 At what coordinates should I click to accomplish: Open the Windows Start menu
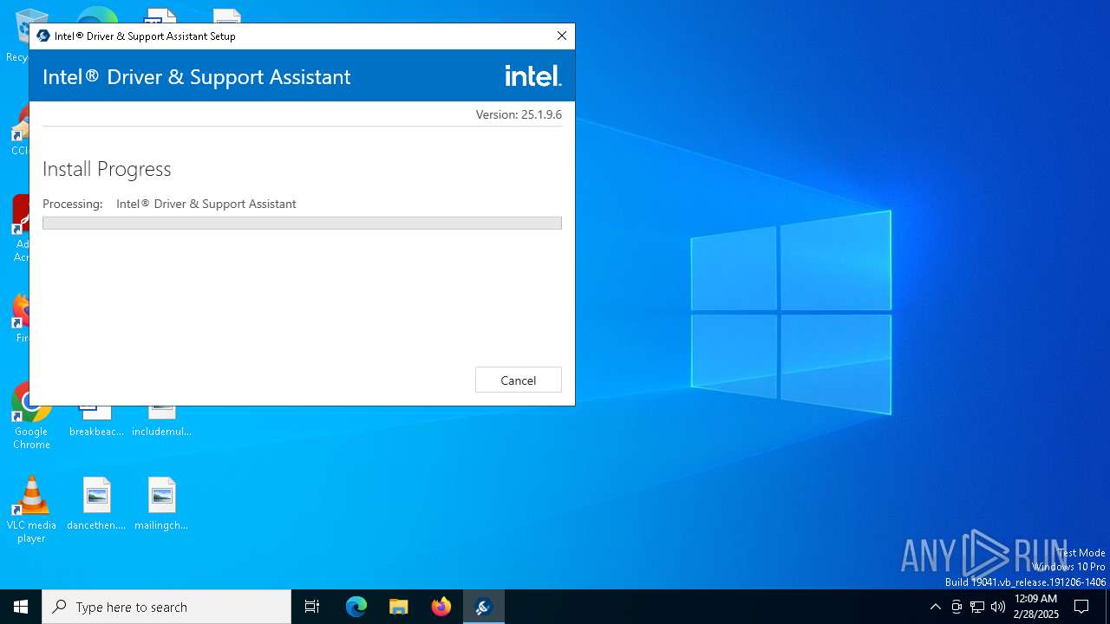click(x=21, y=607)
